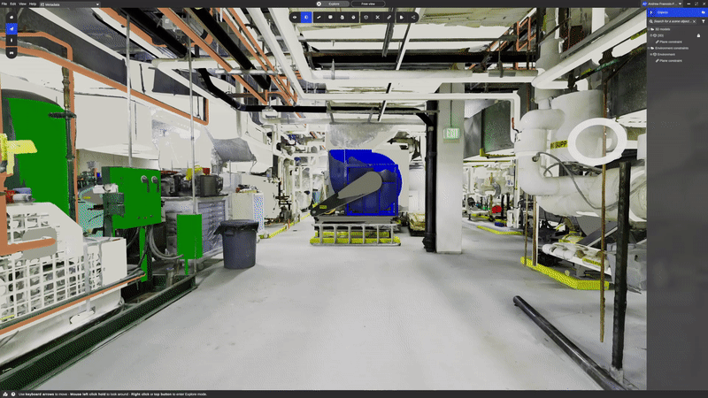The image size is (708, 398).
Task: Select the measure tool in top toolbar
Action: click(x=318, y=17)
